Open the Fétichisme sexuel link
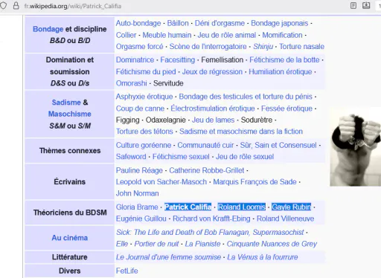The image size is (381, 278). click(x=181, y=157)
